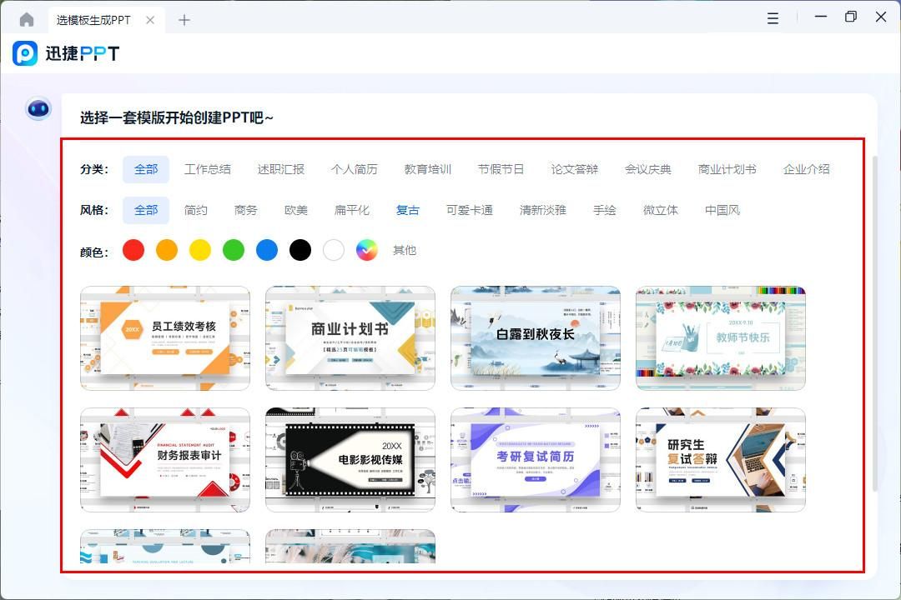Click the template list vertical scrollbar
The image size is (901, 600).
[874, 323]
